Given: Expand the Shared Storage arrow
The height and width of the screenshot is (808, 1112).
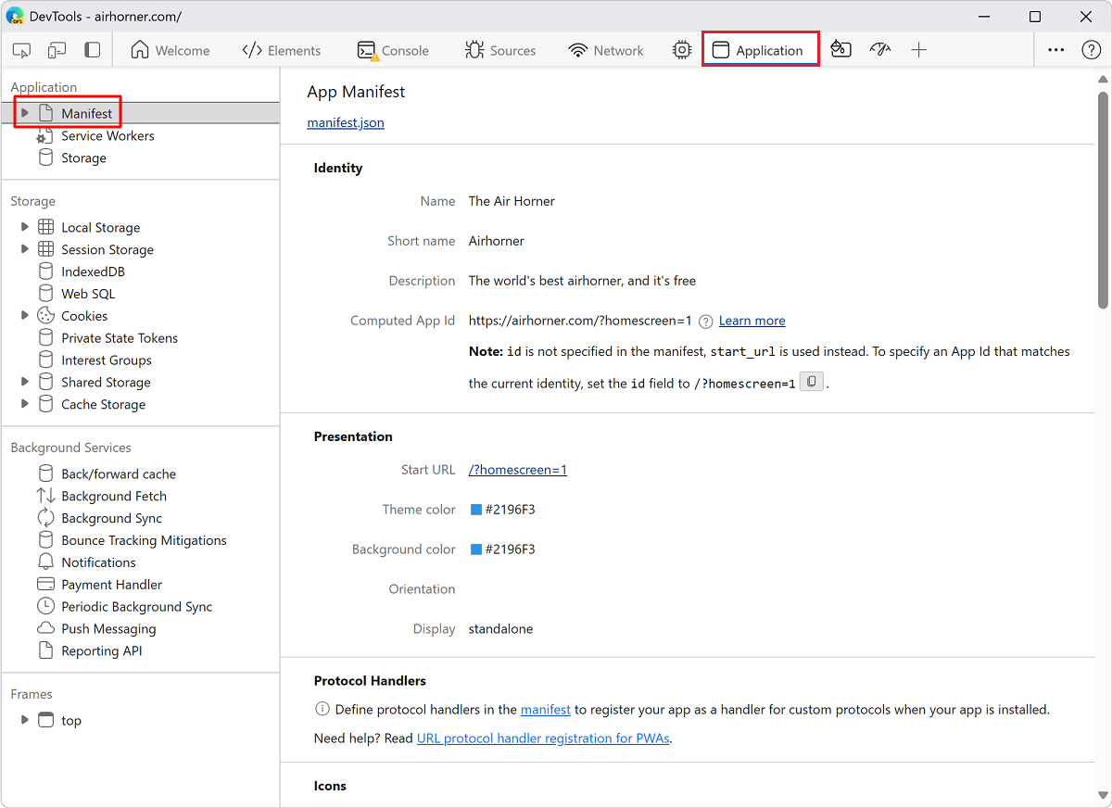Looking at the screenshot, I should pyautogui.click(x=25, y=382).
